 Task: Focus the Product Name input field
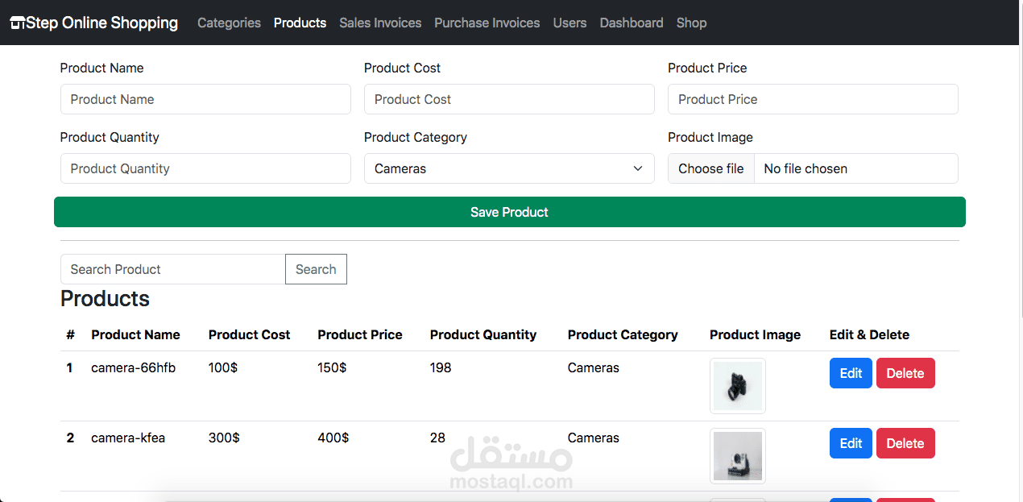205,99
